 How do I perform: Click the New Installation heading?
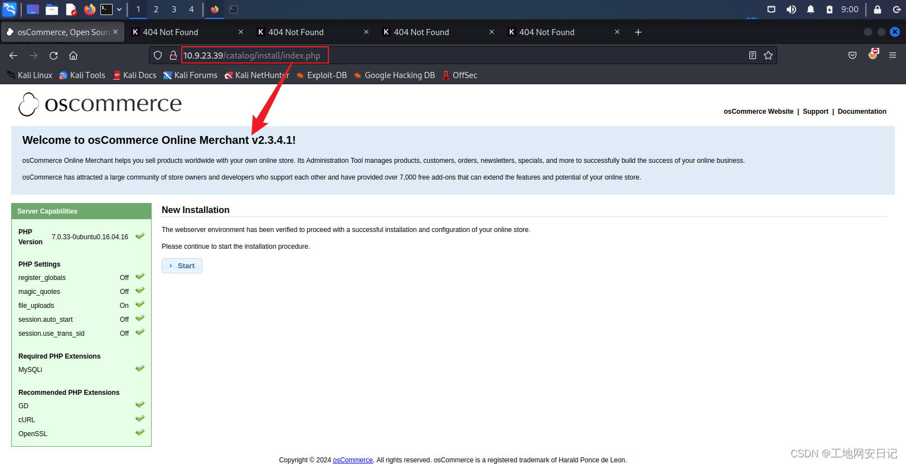tap(196, 210)
